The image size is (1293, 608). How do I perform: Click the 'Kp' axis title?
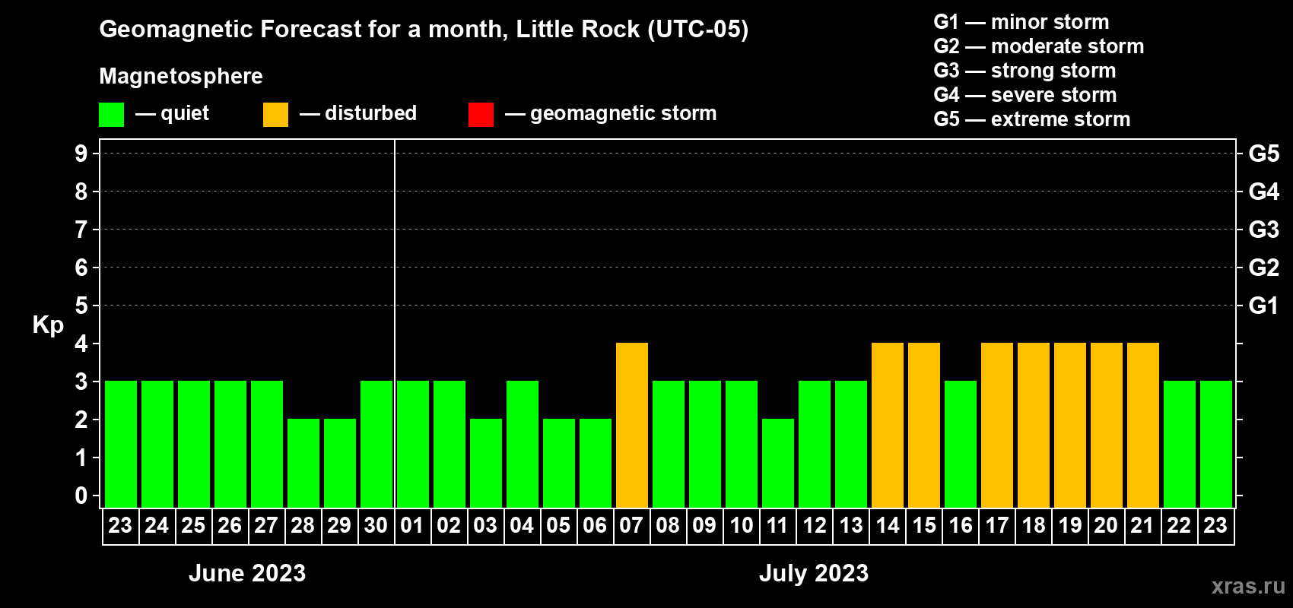(x=48, y=325)
